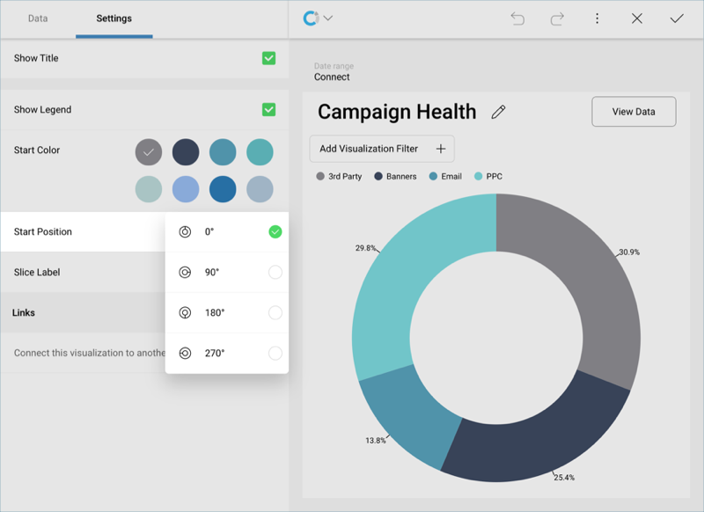Switch to the Settings tab
The width and height of the screenshot is (704, 512).
pyautogui.click(x=114, y=18)
